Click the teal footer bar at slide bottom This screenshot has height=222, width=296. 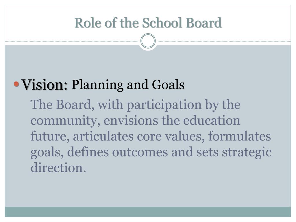(148, 212)
